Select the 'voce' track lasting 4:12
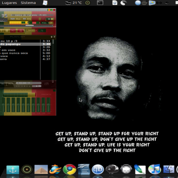178x178 pixels. (25, 56)
